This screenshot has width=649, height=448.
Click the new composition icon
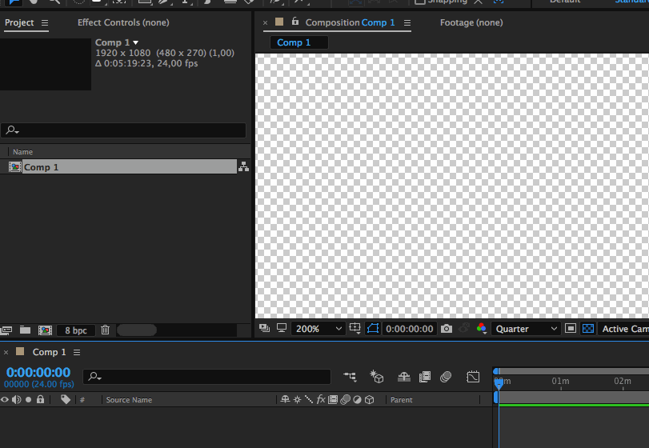coord(45,330)
